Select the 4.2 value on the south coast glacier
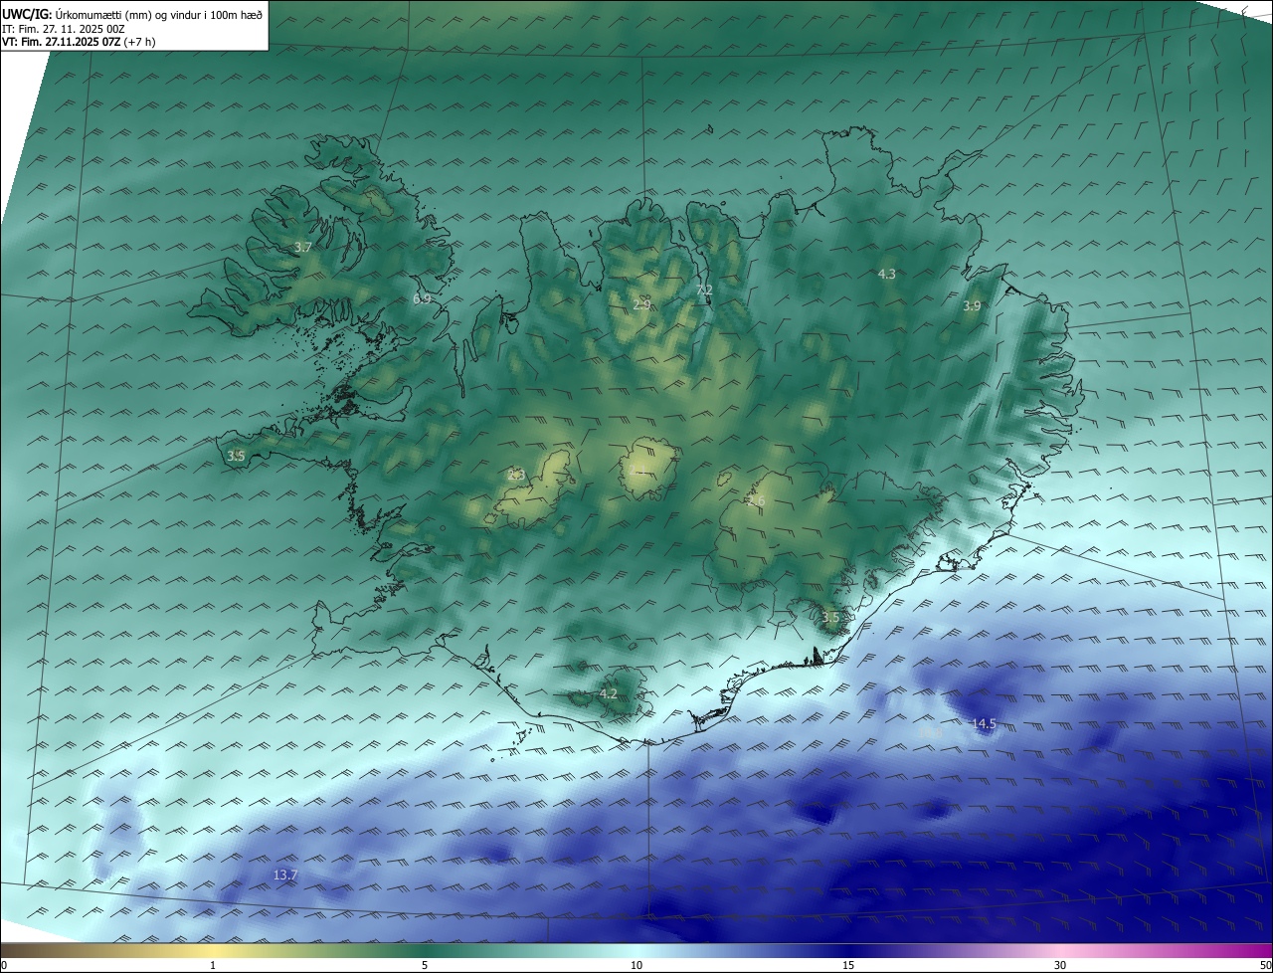Screen dimensions: 1273x973 (x=609, y=693)
